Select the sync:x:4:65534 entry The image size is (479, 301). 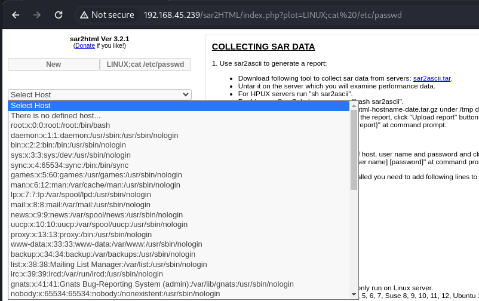[x=179, y=165]
